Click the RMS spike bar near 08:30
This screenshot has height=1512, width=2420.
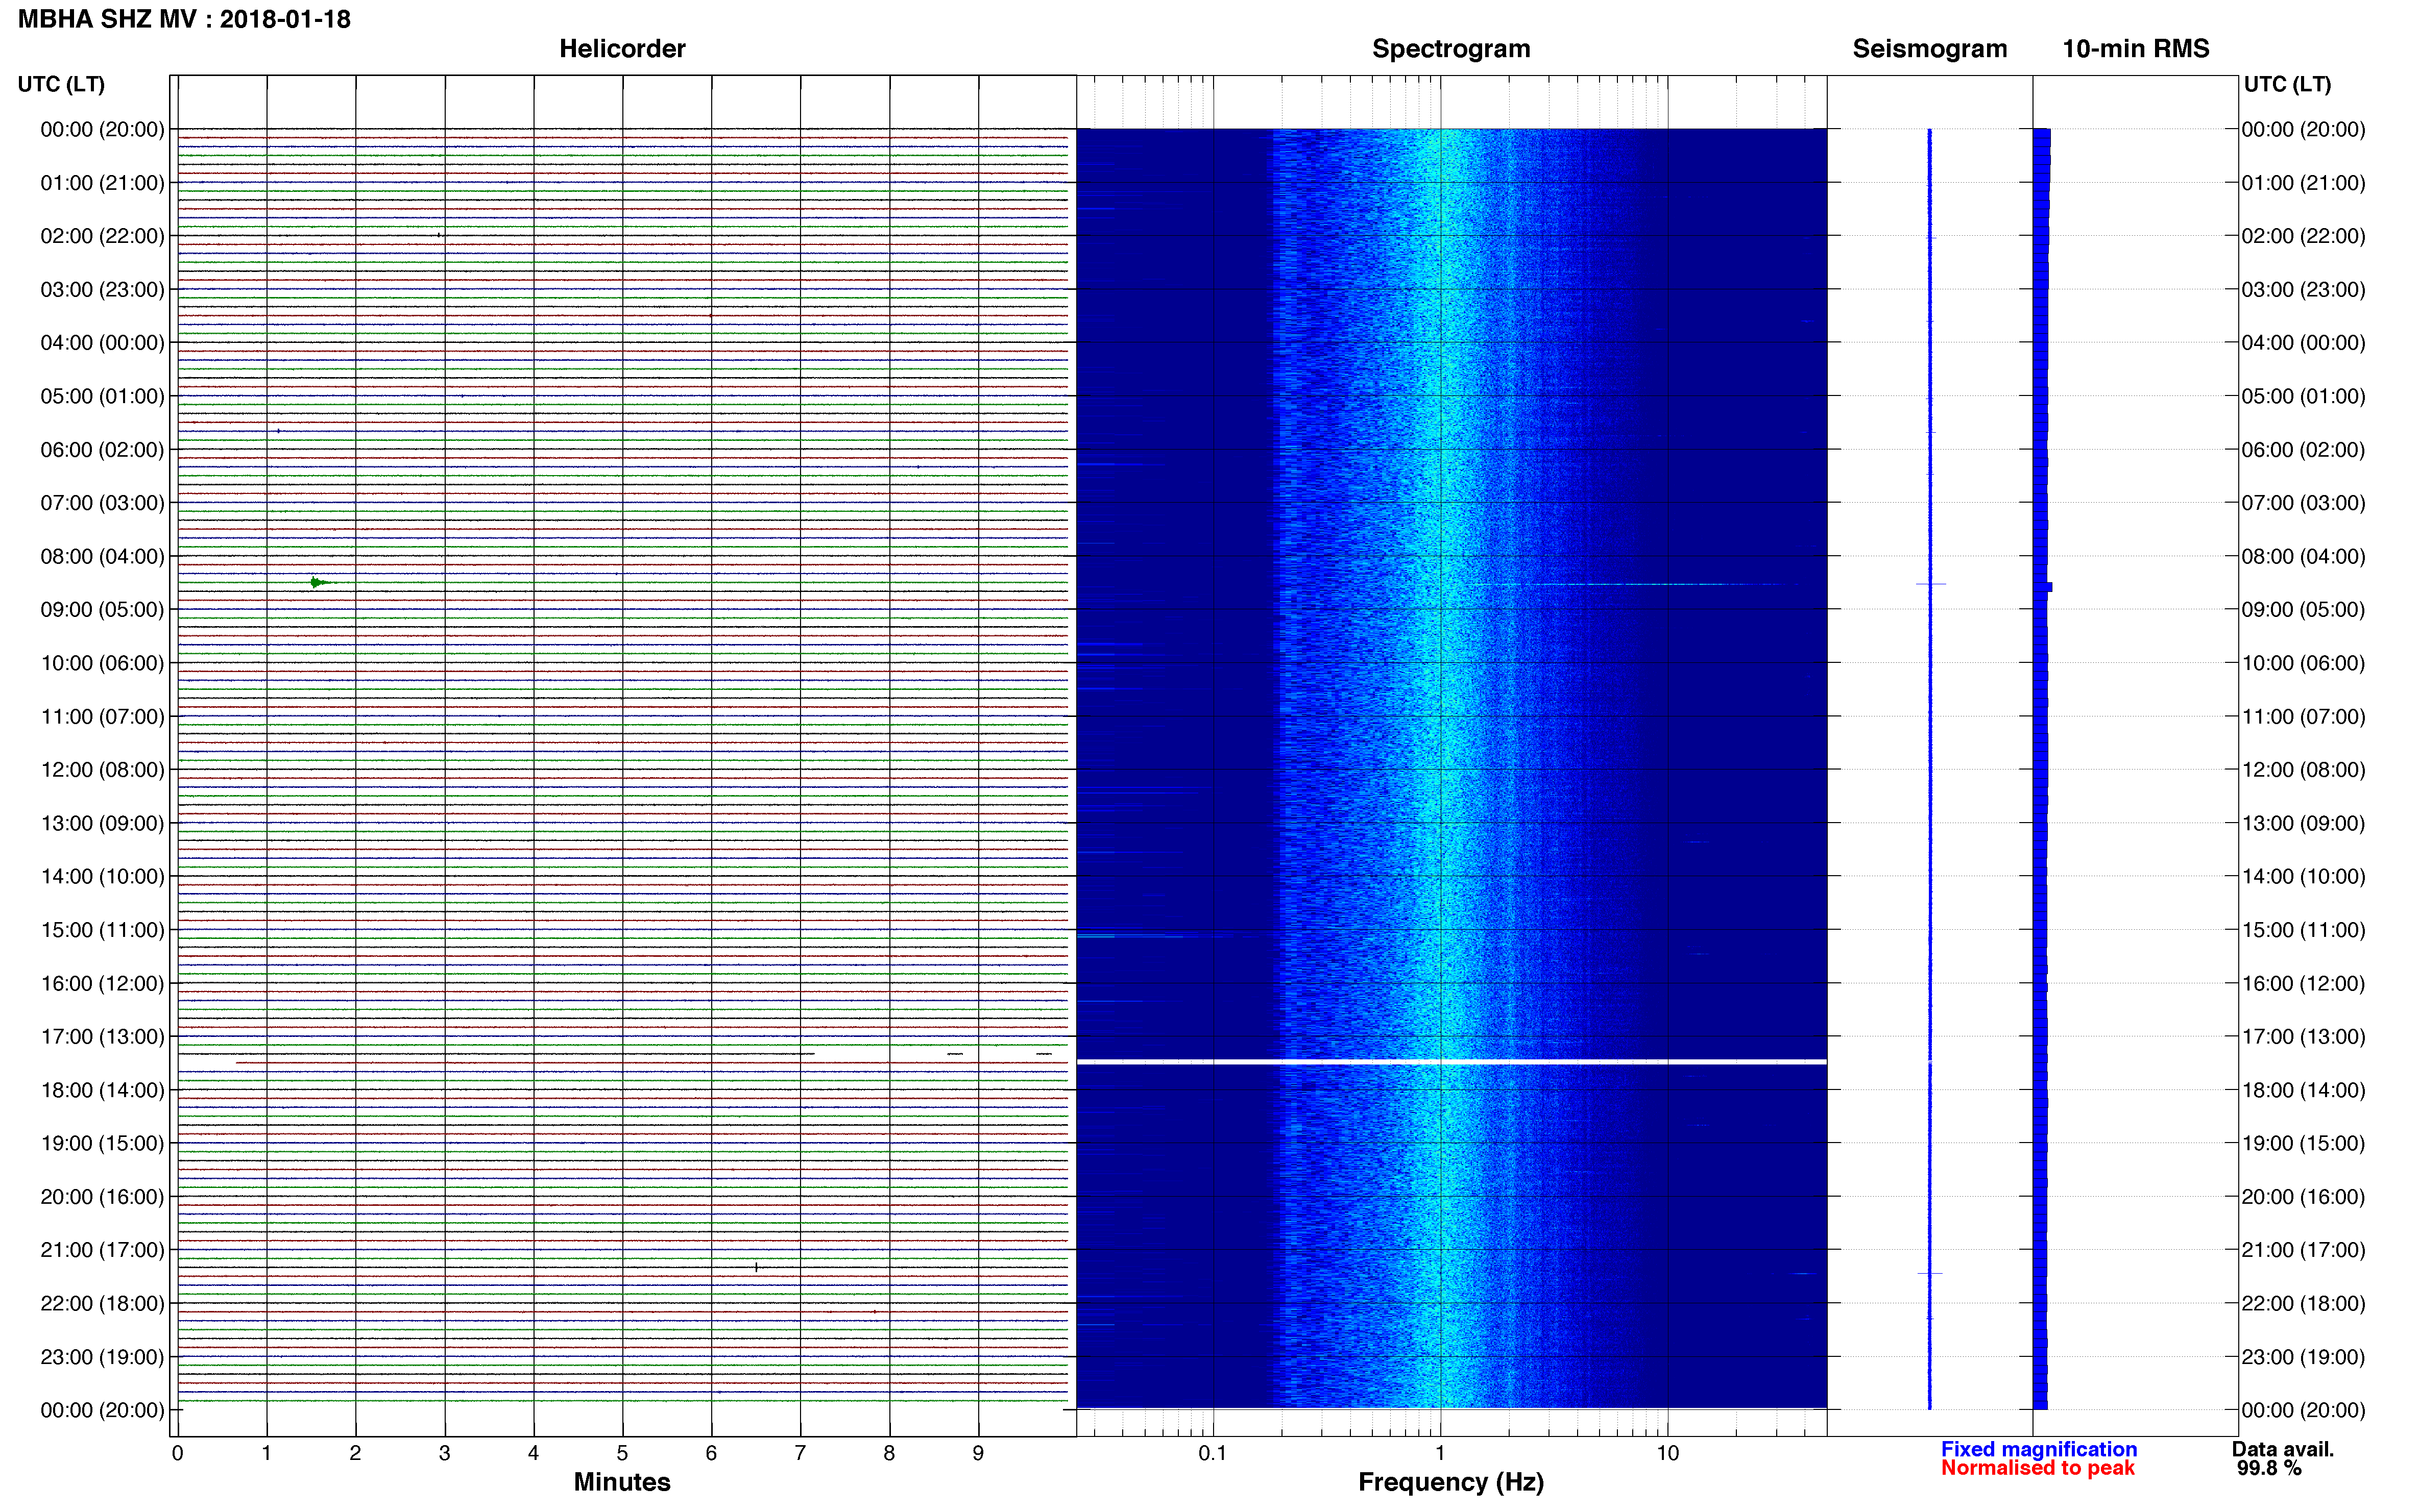(x=2043, y=587)
